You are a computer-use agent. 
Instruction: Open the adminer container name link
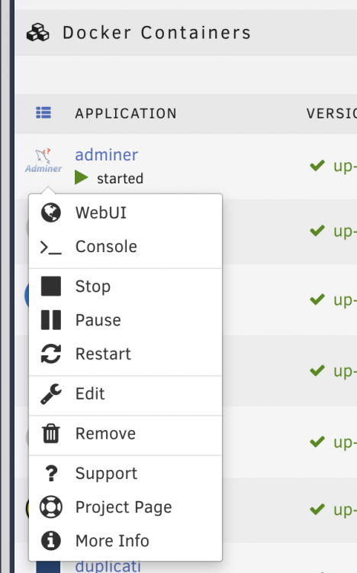[106, 154]
